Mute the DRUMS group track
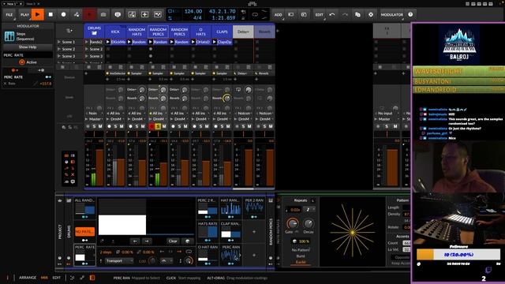Screen dimensions: 505x284 pyautogui.click(x=100, y=126)
